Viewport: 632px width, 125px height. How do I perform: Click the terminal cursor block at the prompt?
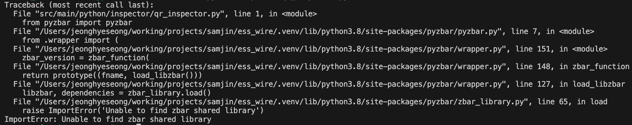139,124
